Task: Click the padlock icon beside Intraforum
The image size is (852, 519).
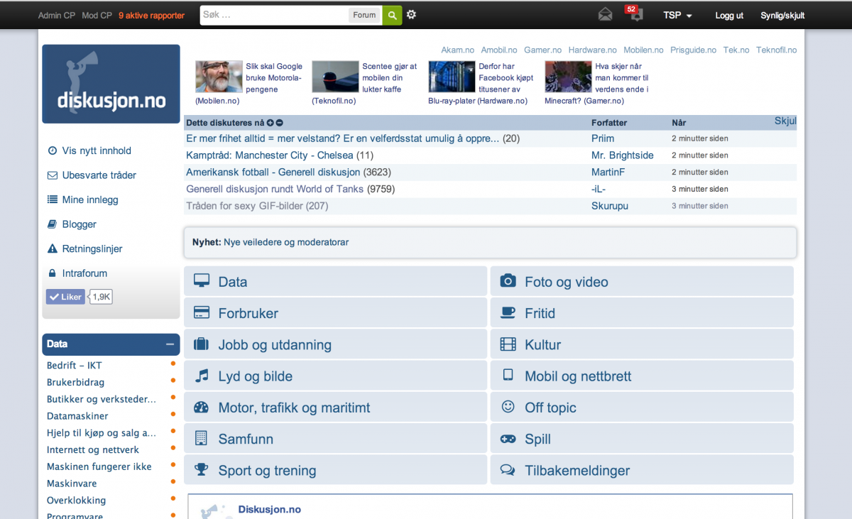Action: pos(52,273)
